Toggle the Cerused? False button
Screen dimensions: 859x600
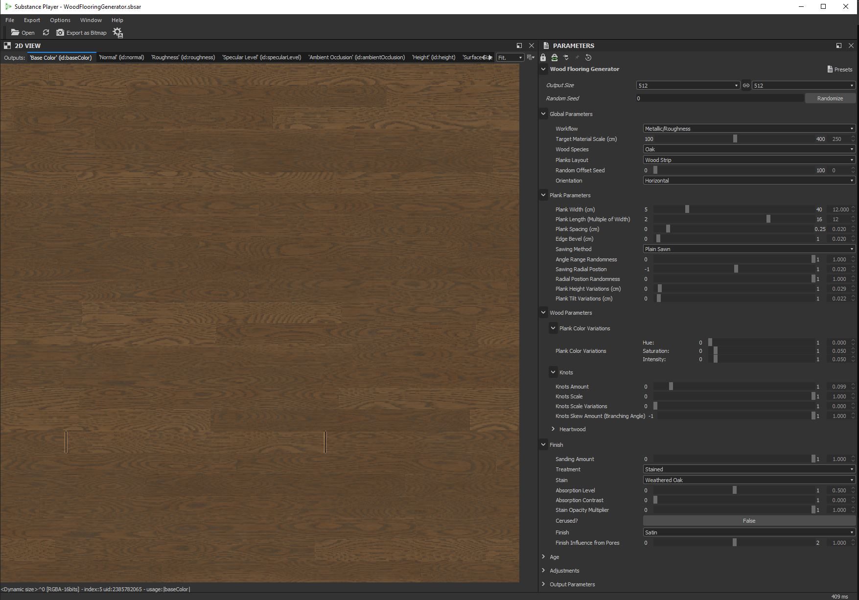pos(749,521)
